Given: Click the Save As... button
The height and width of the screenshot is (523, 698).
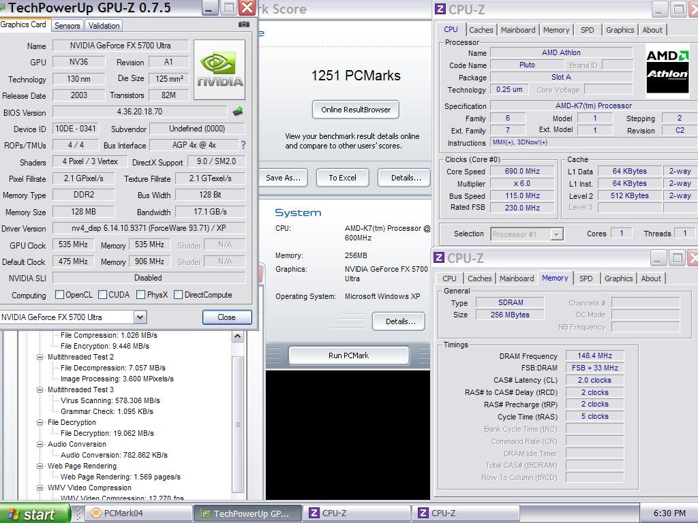Looking at the screenshot, I should pos(283,178).
